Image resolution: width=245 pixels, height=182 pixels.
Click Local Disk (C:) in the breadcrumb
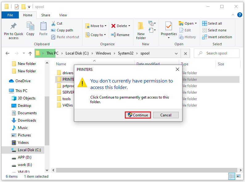point(77,53)
